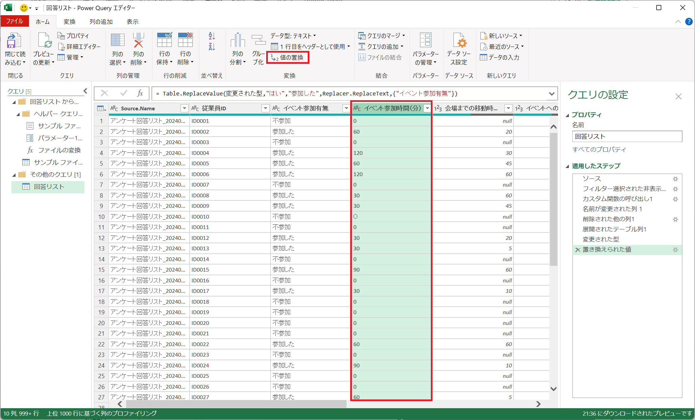
Task: Sort ascending with the A-Z icon
Action: click(x=212, y=36)
